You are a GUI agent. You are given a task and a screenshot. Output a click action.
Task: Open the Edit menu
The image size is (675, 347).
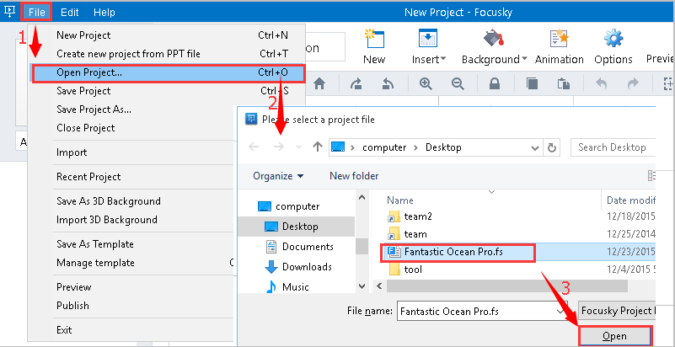coord(69,12)
